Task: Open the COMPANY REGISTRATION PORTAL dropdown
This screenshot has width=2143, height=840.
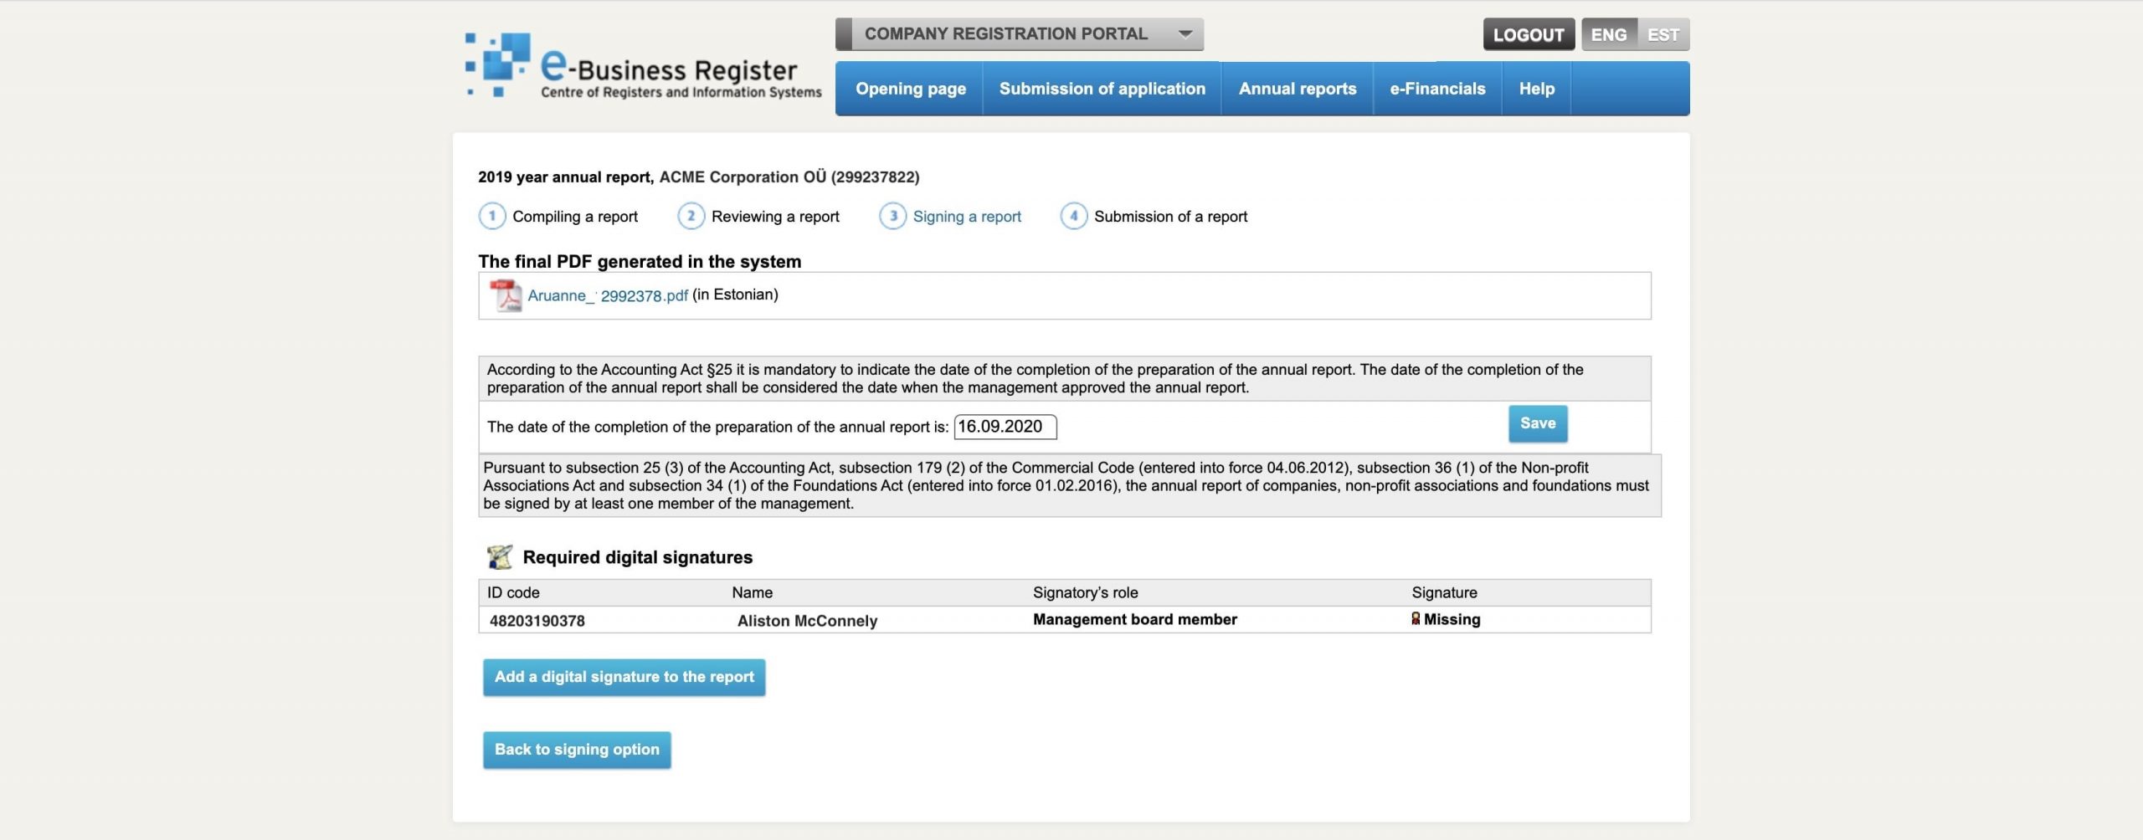Action: pos(1005,34)
